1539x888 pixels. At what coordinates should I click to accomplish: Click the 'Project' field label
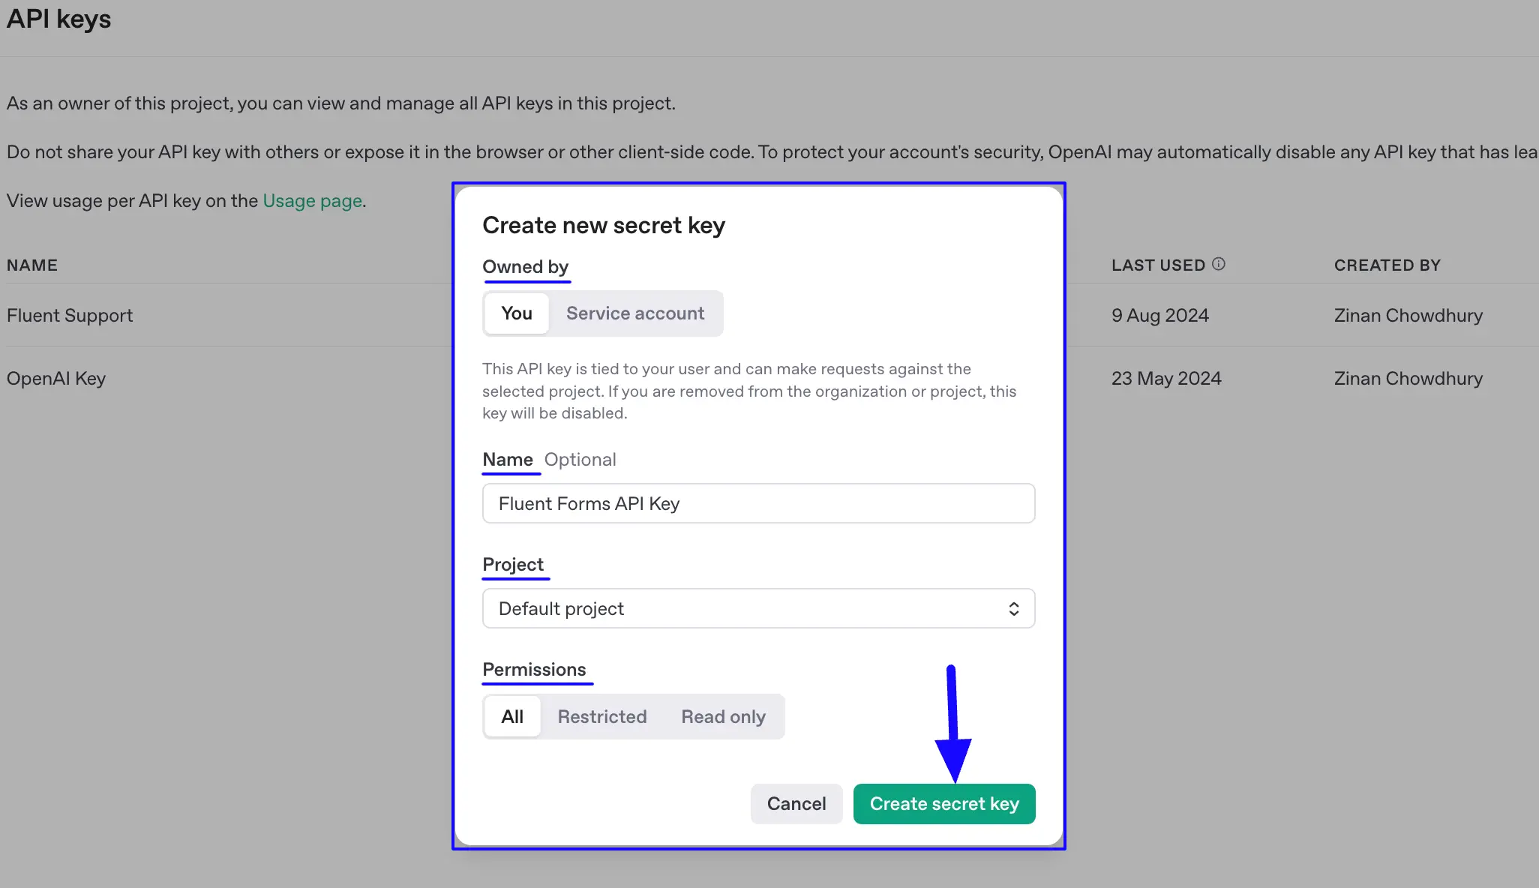tap(513, 565)
